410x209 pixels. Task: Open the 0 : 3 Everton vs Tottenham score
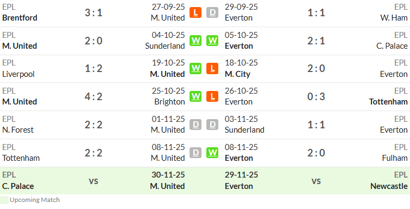316,96
